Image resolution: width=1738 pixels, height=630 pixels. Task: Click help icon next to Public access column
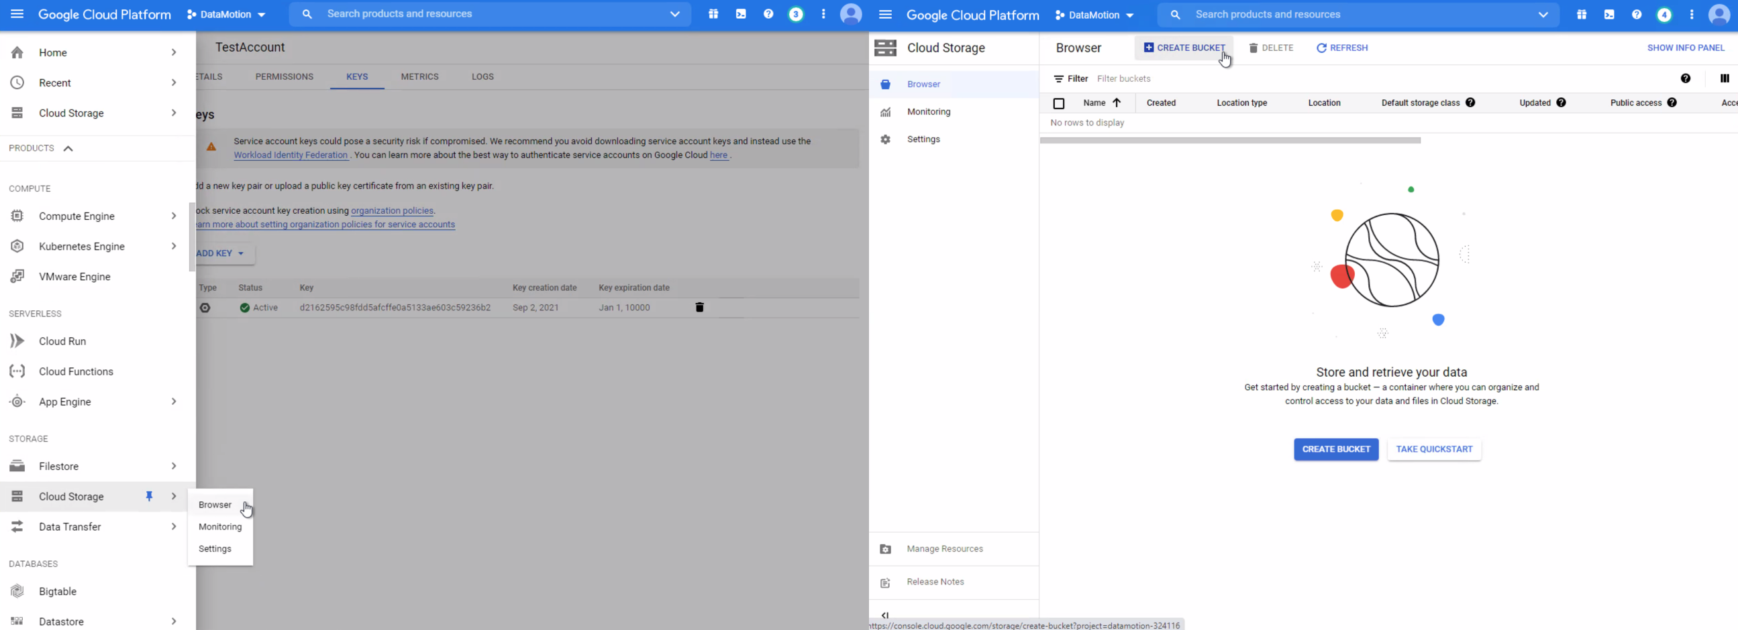(1672, 103)
